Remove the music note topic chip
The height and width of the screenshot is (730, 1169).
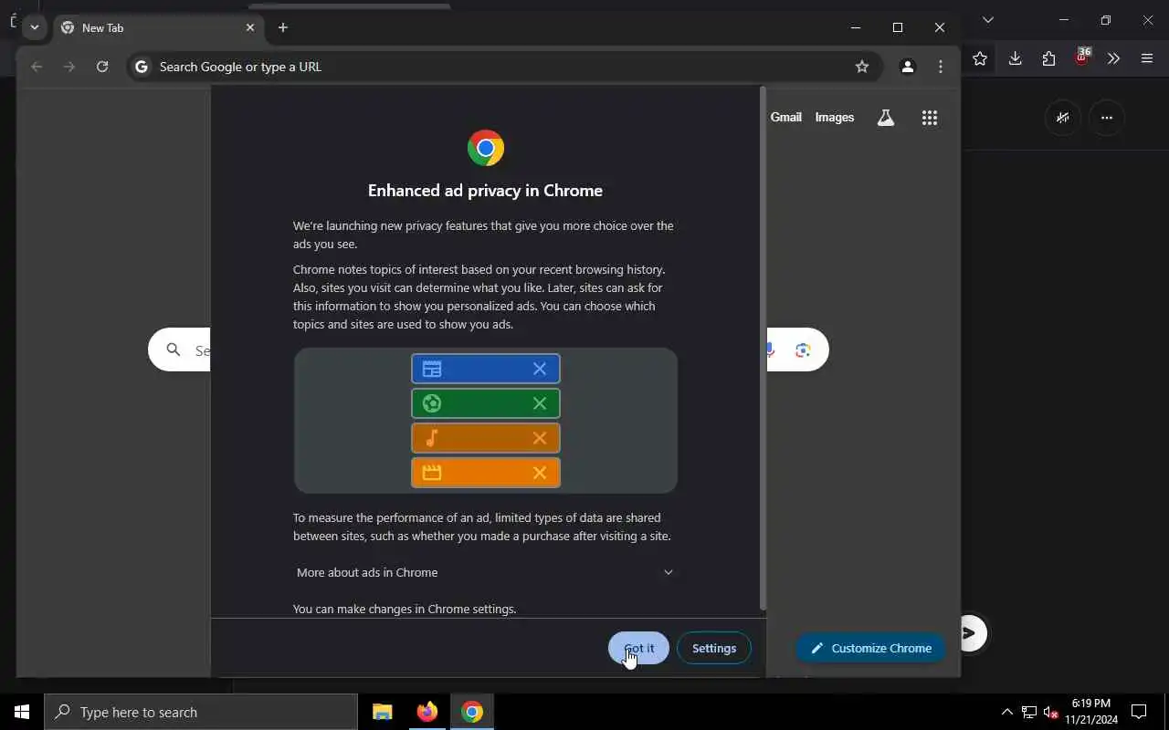540,438
